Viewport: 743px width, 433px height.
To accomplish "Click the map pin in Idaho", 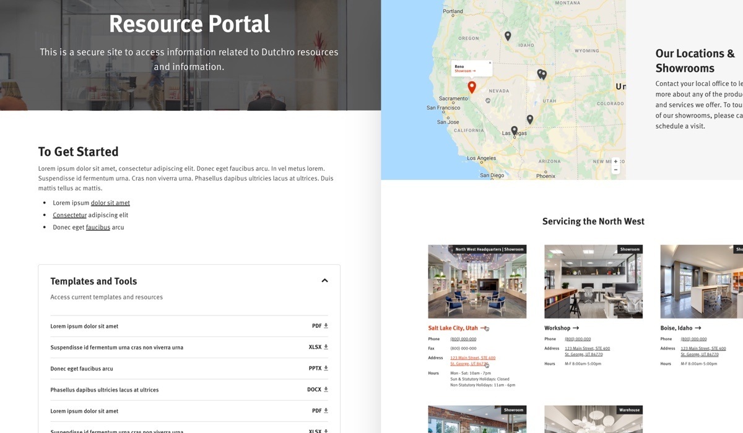I will [508, 36].
